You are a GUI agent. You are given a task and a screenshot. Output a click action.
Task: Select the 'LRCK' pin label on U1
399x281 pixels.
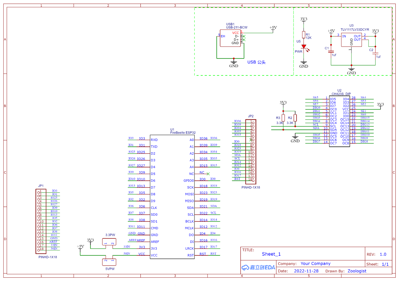190,248
